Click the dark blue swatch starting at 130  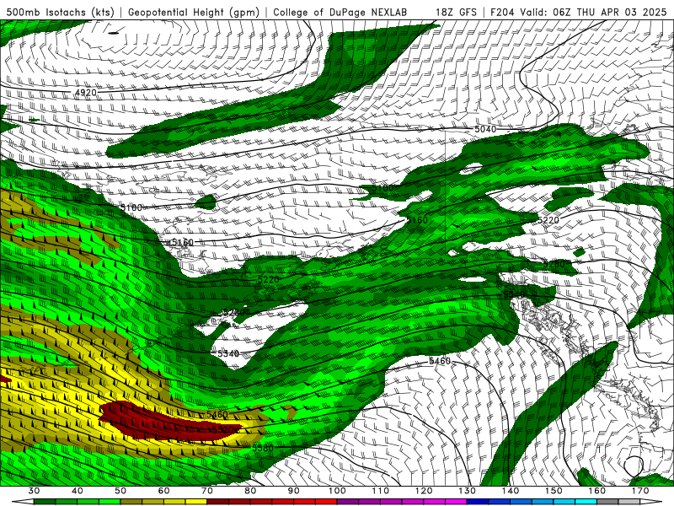pos(478,502)
